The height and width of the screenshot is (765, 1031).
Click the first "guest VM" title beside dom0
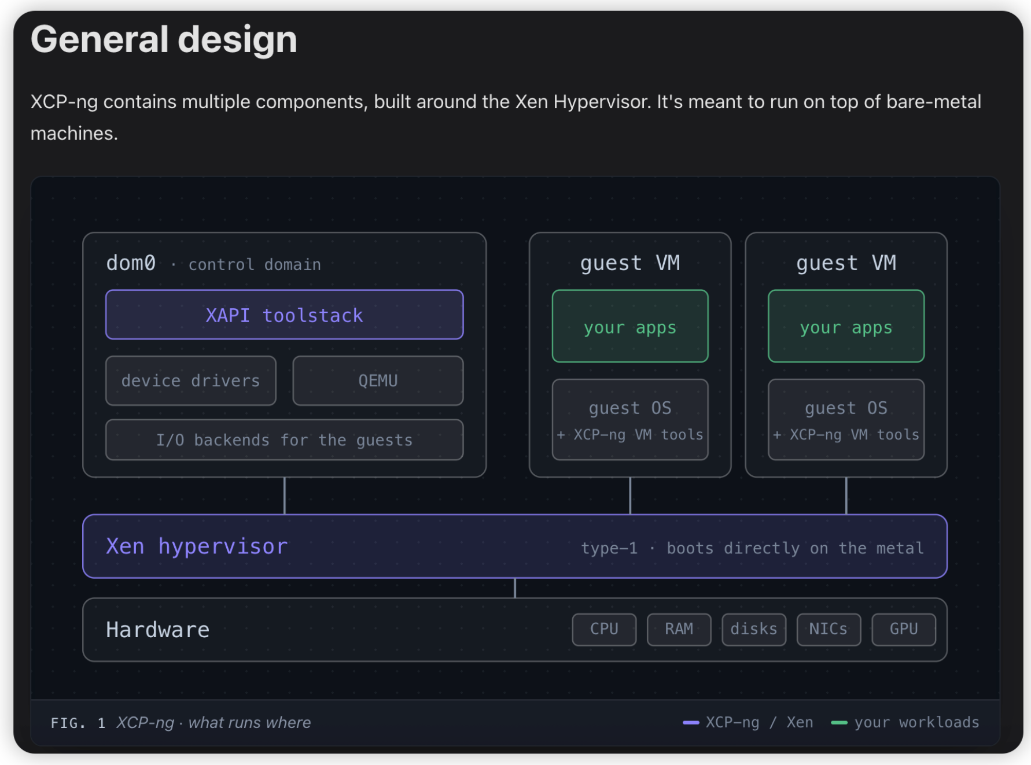point(630,263)
